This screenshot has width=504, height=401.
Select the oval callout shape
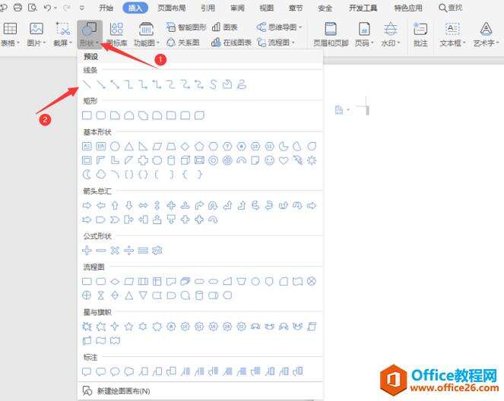coord(115,371)
